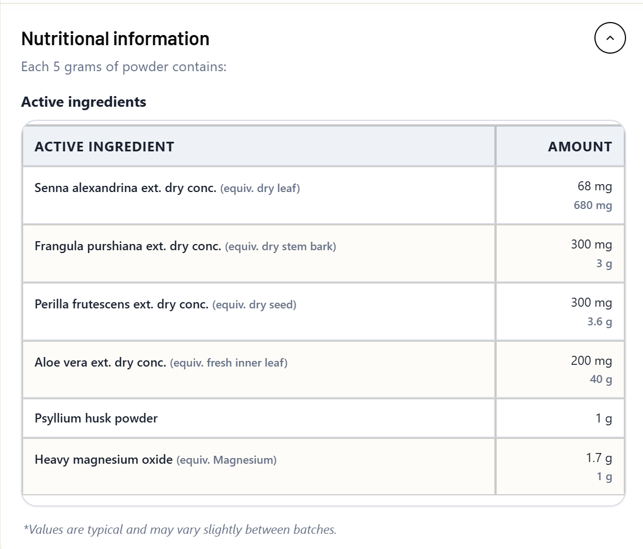Viewport: 643px width, 549px height.
Task: Click the Nutritional information heading
Action: pos(115,39)
